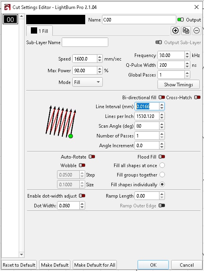
Task: Increase Speed with the up stepper arrow
Action: click(100, 57)
